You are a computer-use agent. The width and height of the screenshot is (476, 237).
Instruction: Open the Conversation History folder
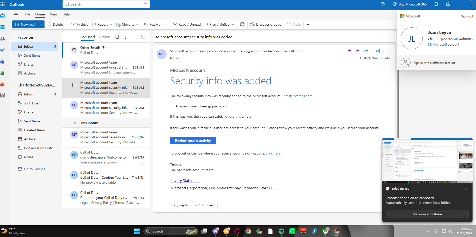click(x=35, y=148)
